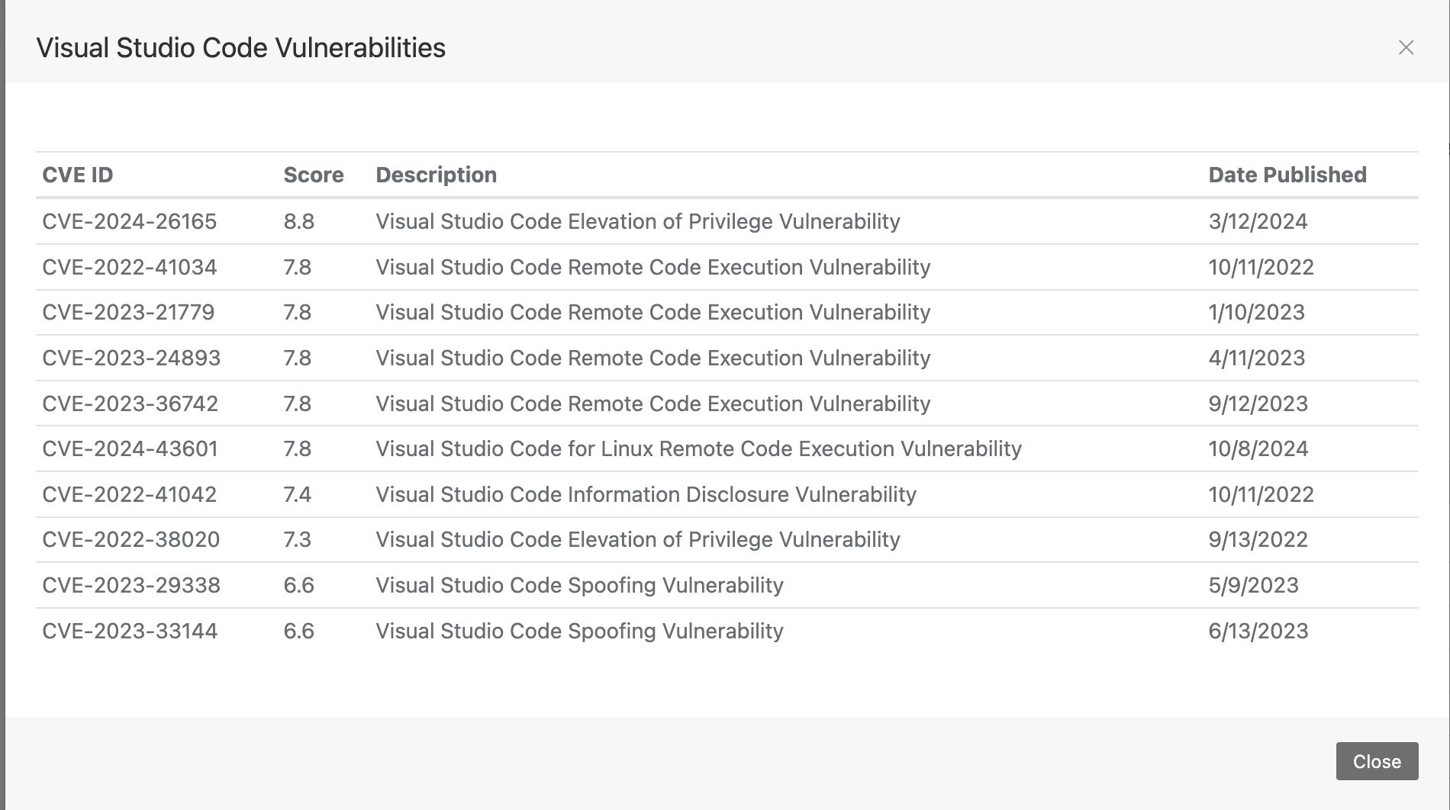Click Spoofing Vulnerability description for CVE-2023-29338
This screenshot has height=810, width=1450.
pos(579,585)
